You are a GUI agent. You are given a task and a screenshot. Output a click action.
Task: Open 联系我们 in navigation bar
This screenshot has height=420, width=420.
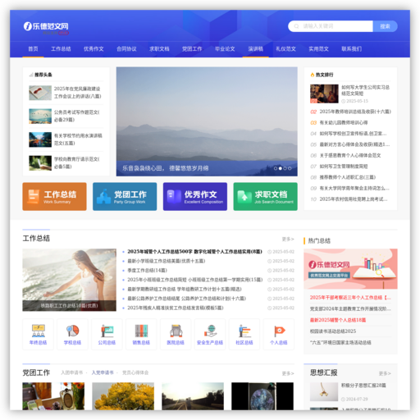pos(351,49)
